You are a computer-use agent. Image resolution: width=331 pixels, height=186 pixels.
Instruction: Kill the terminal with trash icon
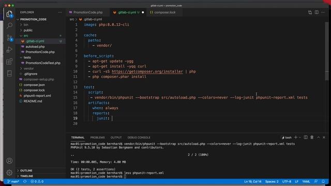point(312,137)
